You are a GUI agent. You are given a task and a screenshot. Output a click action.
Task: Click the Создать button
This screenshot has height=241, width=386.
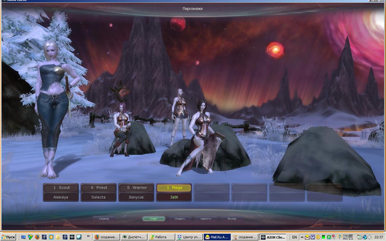[180, 219]
